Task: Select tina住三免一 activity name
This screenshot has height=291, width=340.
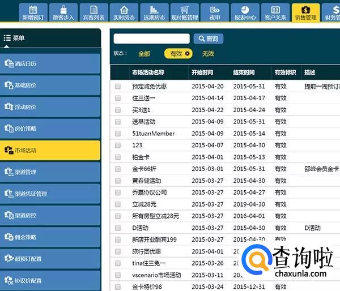Action: [x=148, y=263]
